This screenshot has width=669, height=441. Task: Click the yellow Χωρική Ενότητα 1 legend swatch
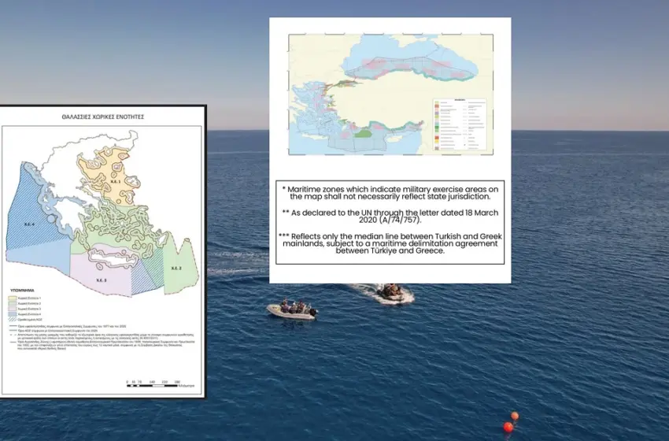(14, 298)
